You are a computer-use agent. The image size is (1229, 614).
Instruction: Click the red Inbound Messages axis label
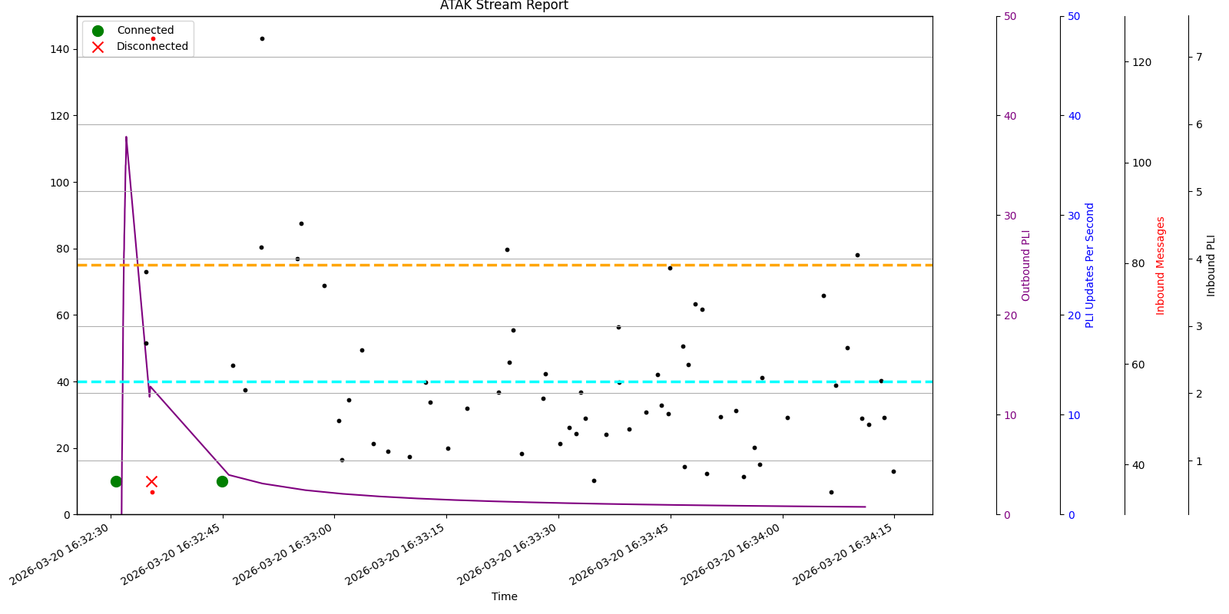1161,266
